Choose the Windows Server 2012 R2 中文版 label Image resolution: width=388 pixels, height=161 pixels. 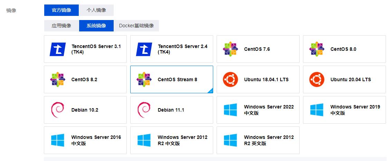pos(182,140)
